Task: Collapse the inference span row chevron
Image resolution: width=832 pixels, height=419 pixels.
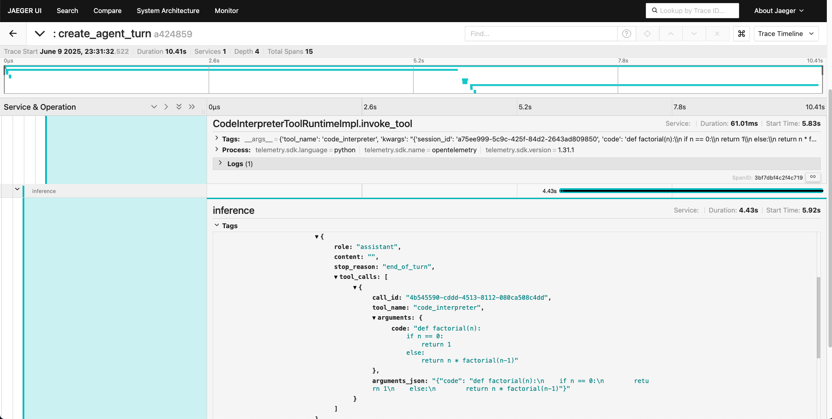Action: [17, 190]
